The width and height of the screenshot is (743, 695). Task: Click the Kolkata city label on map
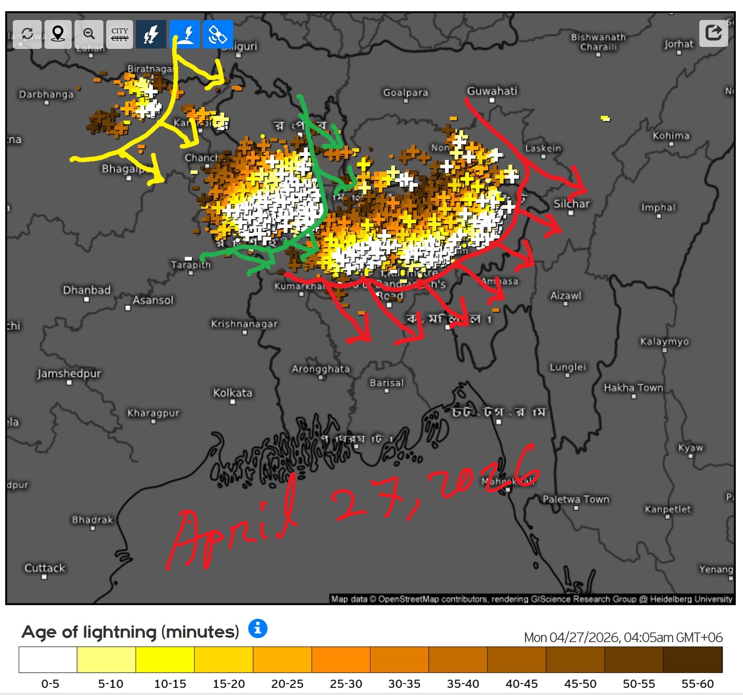click(232, 392)
